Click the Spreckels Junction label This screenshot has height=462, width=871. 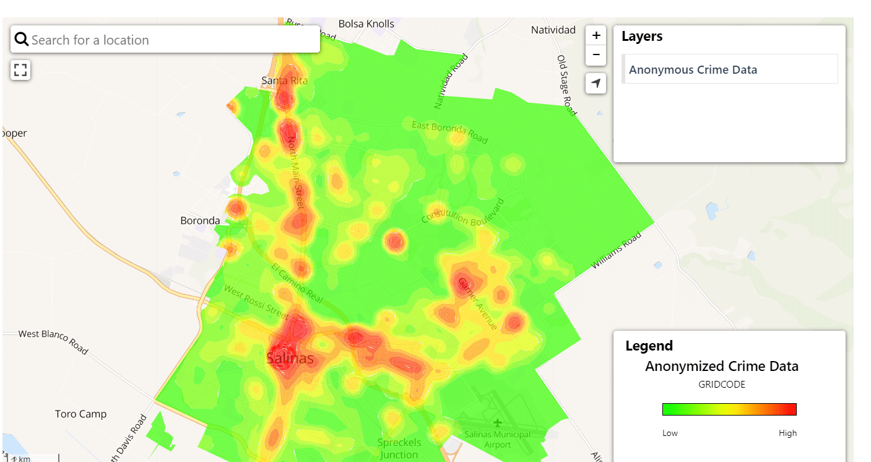[399, 448]
